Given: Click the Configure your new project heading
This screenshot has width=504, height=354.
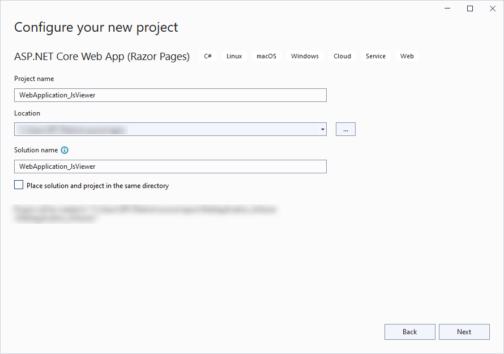Looking at the screenshot, I should tap(96, 28).
